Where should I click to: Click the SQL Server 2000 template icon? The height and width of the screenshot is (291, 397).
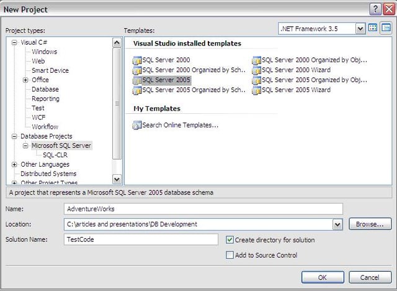(x=137, y=60)
